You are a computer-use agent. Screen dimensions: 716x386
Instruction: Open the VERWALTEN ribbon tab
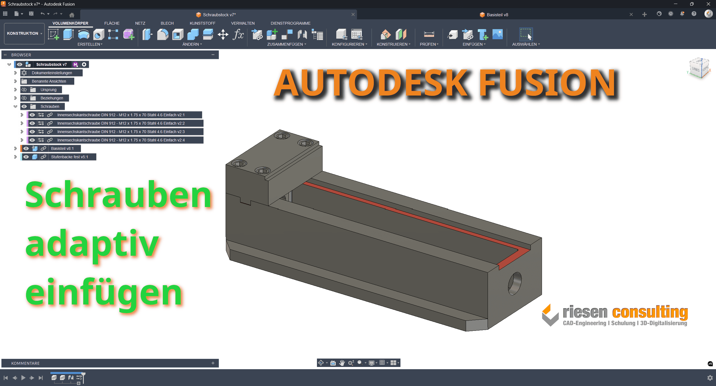(243, 23)
